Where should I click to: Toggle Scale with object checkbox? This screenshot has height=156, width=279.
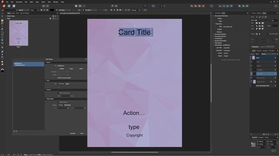(x=268, y=34)
